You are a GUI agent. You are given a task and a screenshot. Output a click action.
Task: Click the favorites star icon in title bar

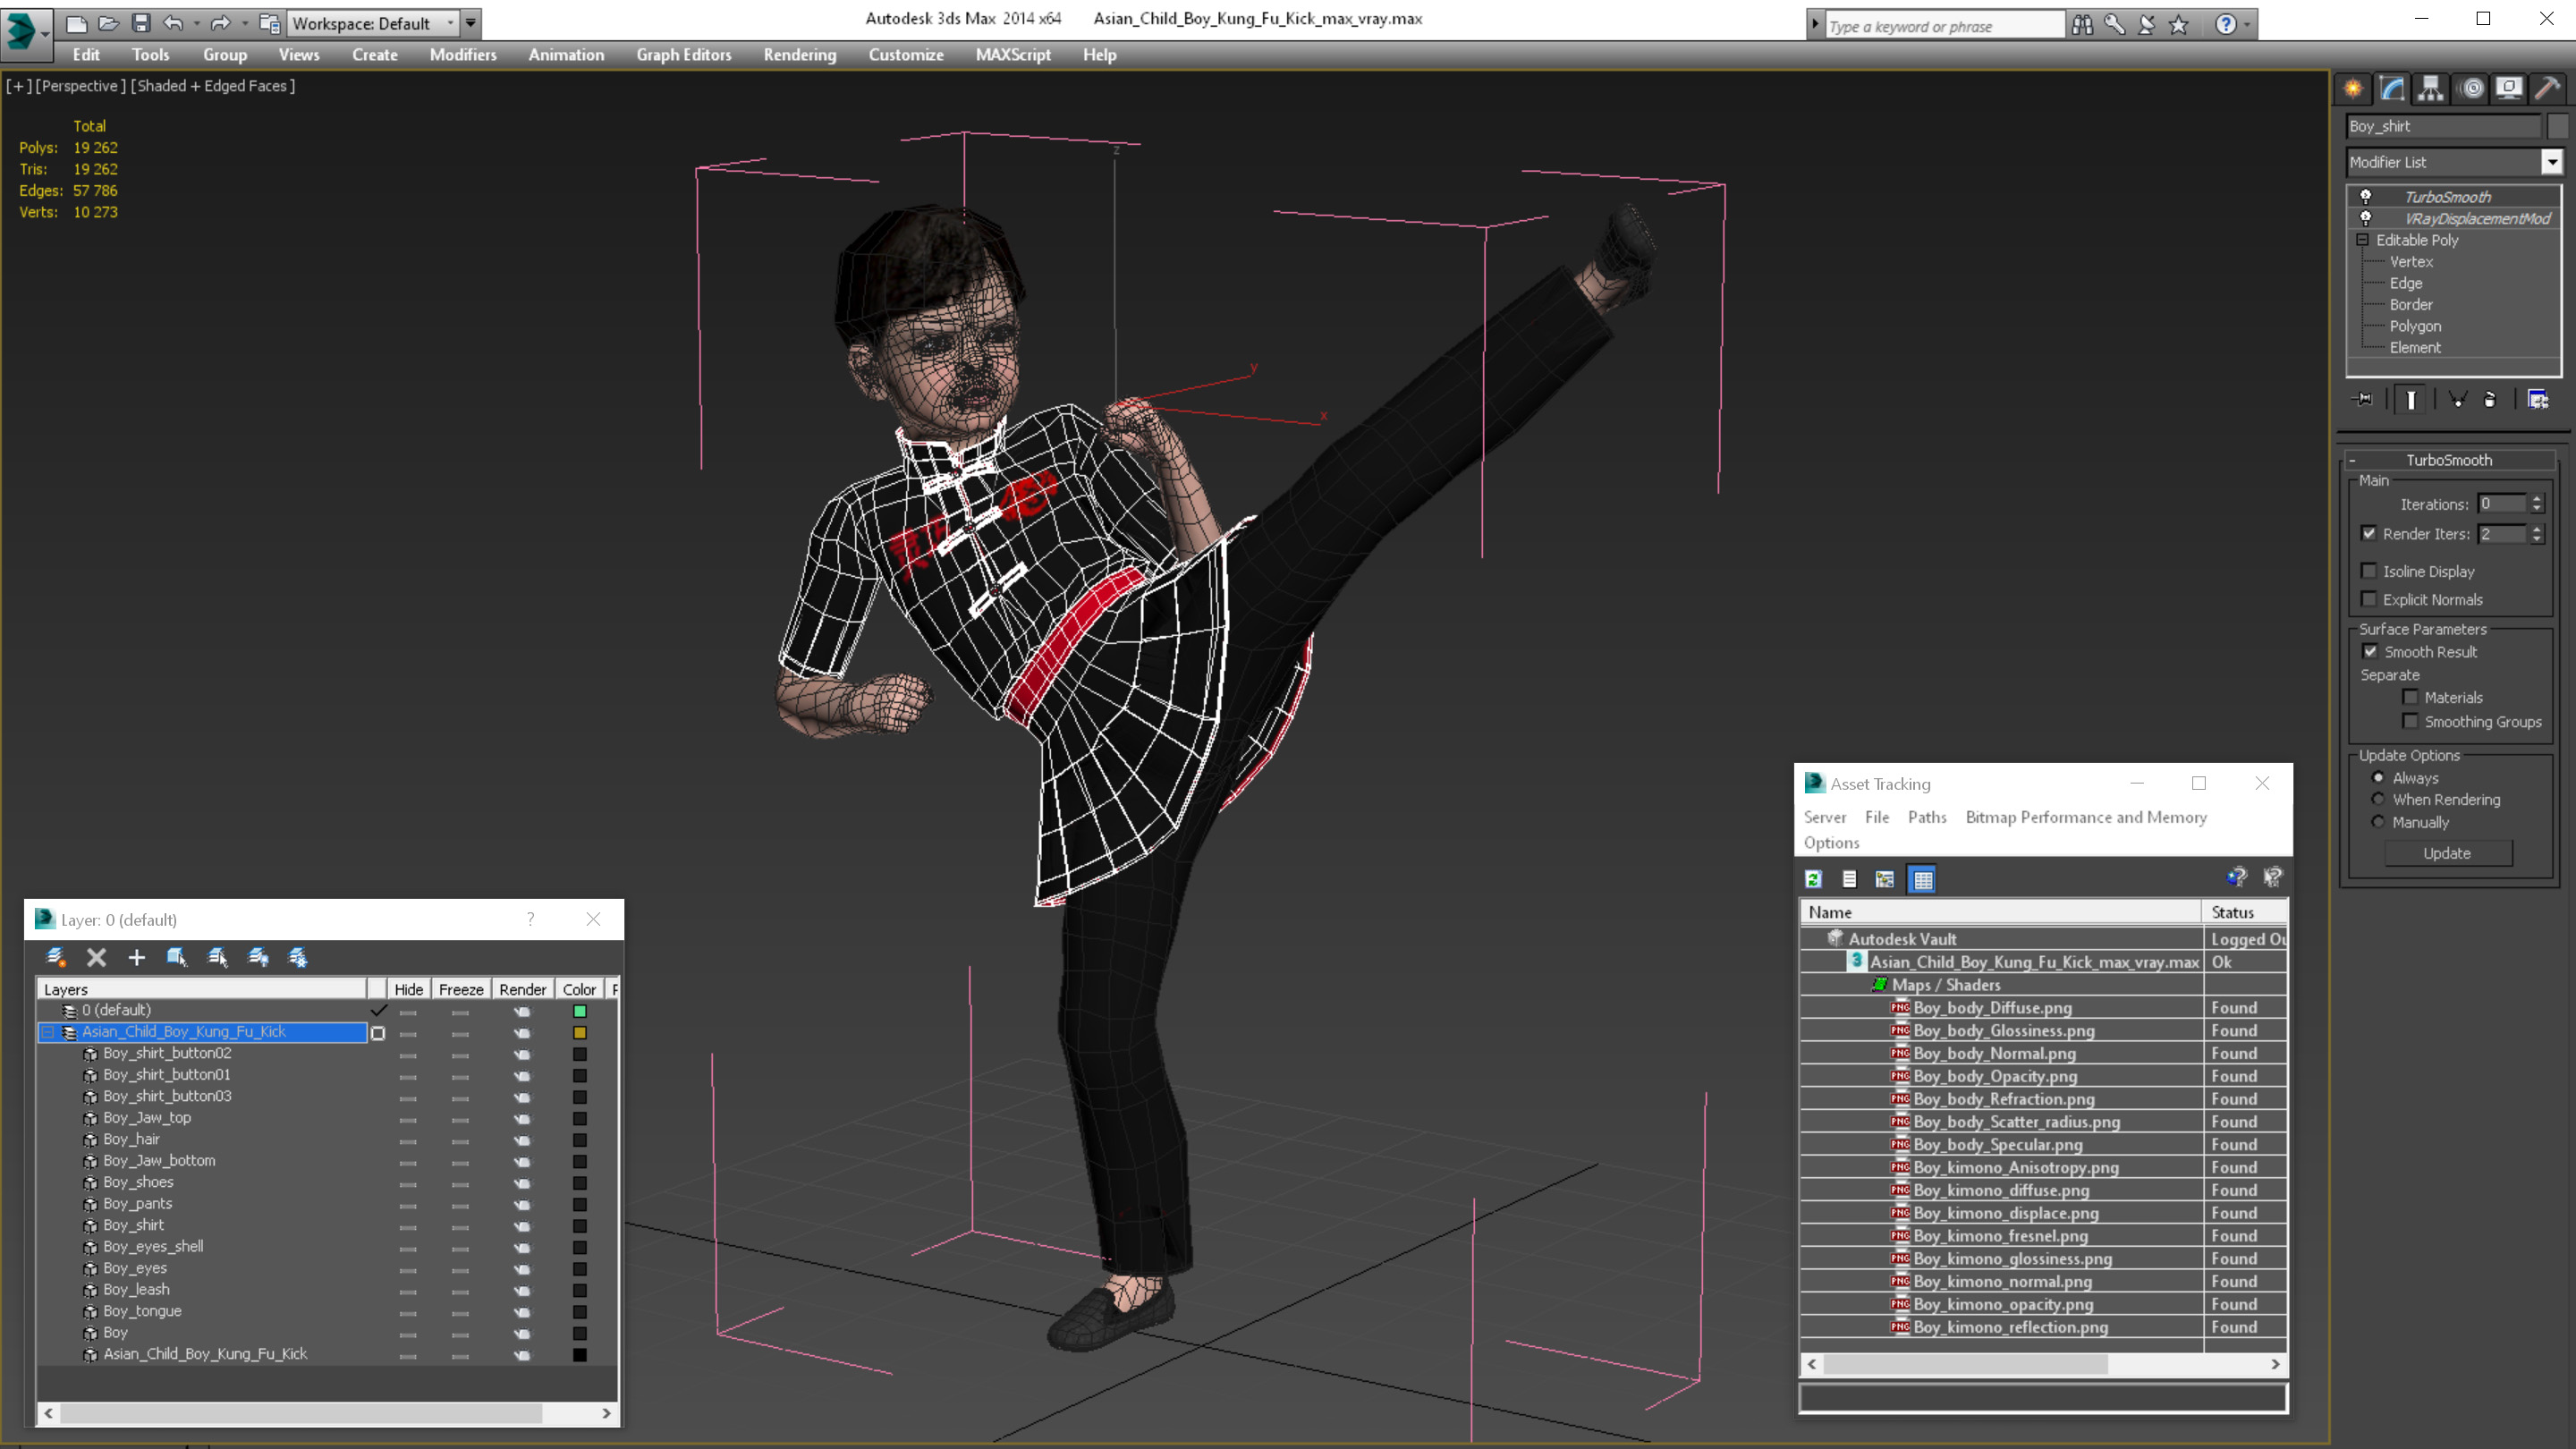pyautogui.click(x=2179, y=25)
